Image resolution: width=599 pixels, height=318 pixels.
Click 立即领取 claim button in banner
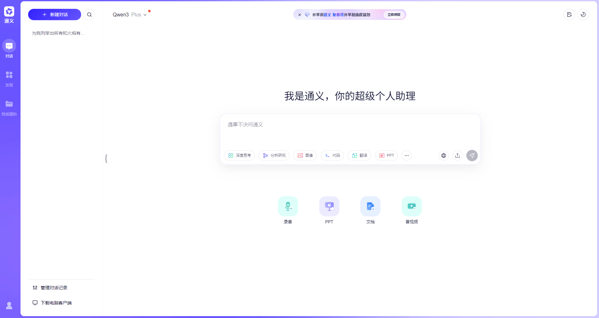tap(394, 15)
